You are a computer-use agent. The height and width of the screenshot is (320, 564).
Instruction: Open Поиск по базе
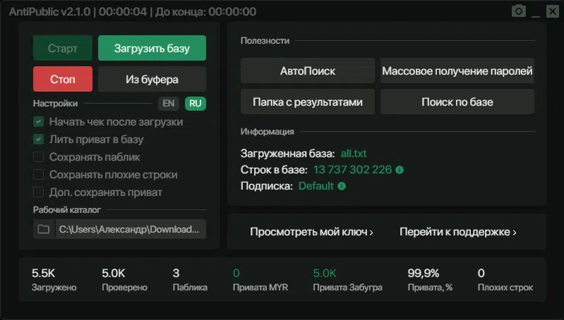457,102
